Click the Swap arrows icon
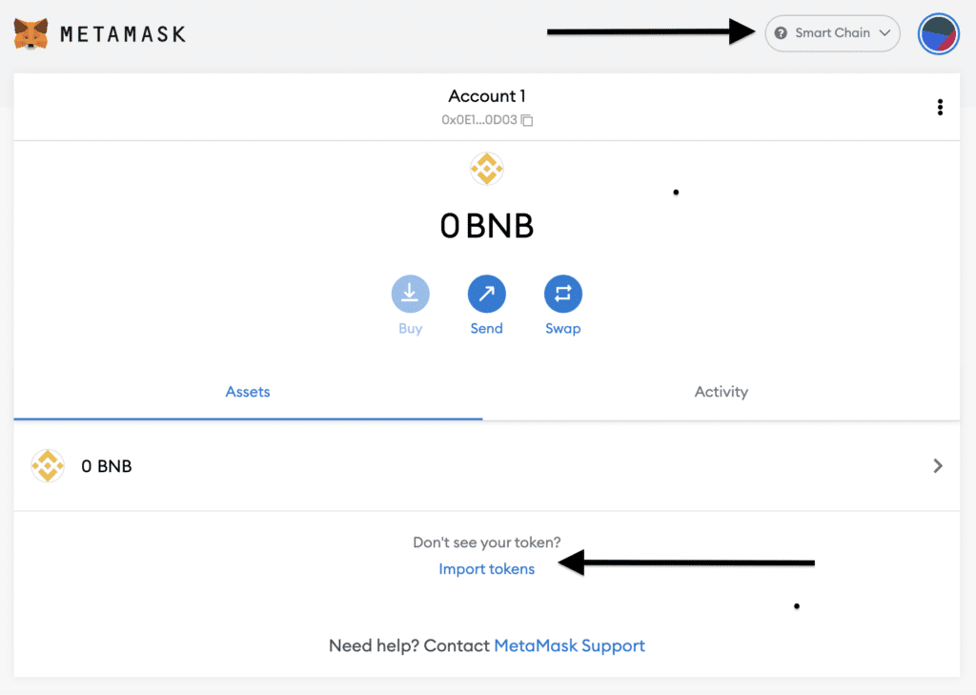 [562, 294]
